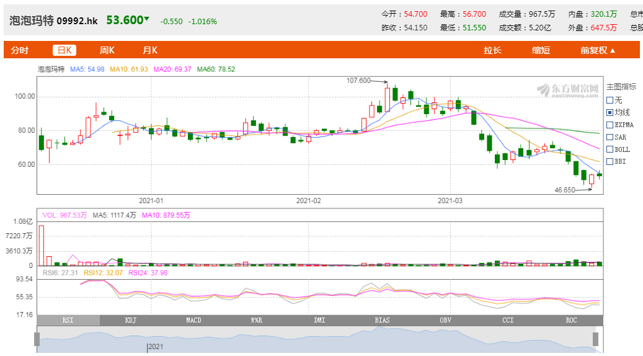
Task: Click the RSI12: 32.07 value label
Action: tap(103, 273)
